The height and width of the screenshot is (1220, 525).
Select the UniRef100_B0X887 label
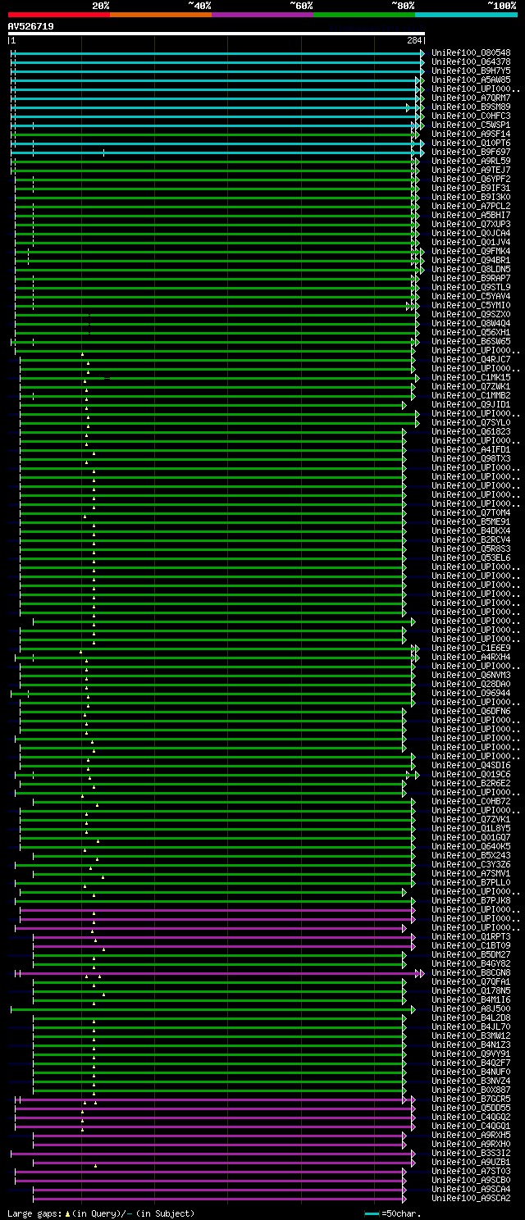(471, 1090)
